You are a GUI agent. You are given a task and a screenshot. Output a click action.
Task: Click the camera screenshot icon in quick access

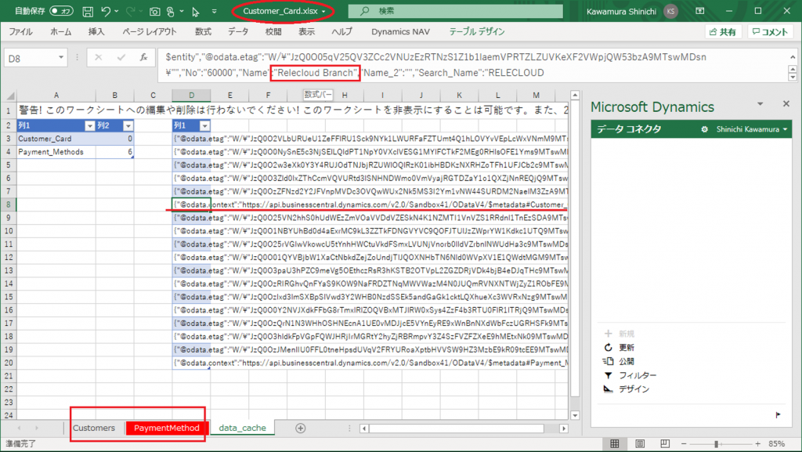pyautogui.click(x=154, y=11)
